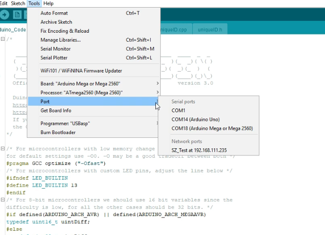Image resolution: width=325 pixels, height=235 pixels.
Task: Select the highlighted Port menu item
Action: tap(94, 101)
